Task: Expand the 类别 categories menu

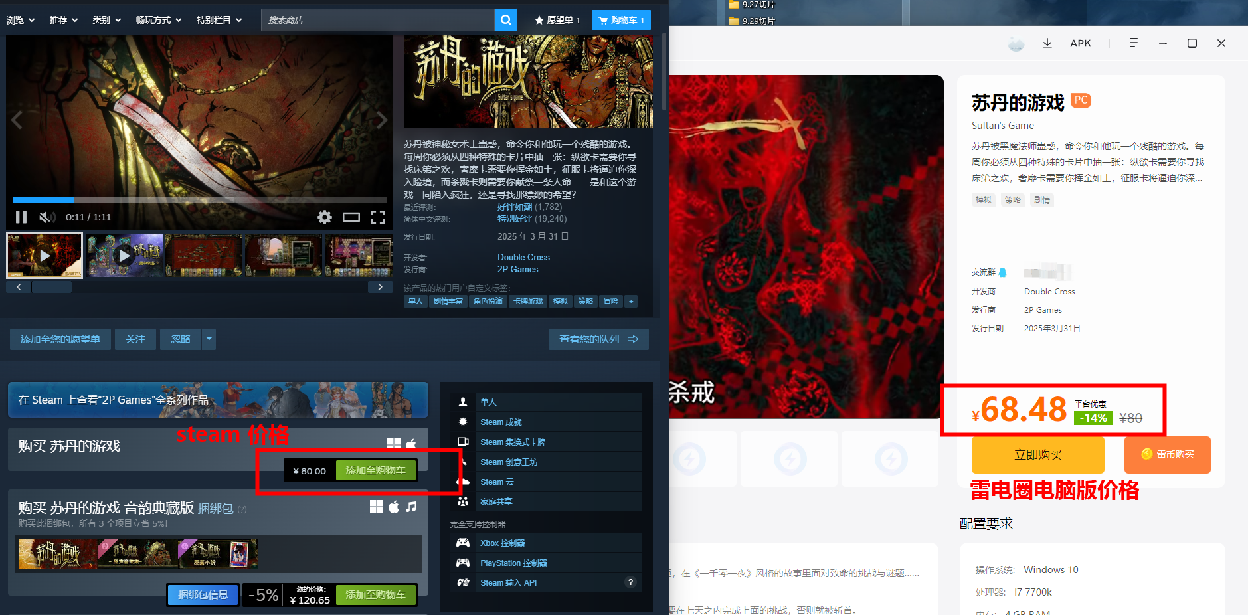Action: (106, 20)
